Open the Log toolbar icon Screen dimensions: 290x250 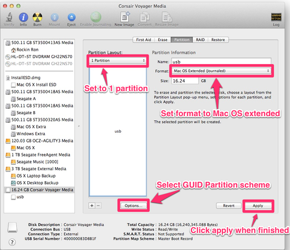[x=276, y=18]
